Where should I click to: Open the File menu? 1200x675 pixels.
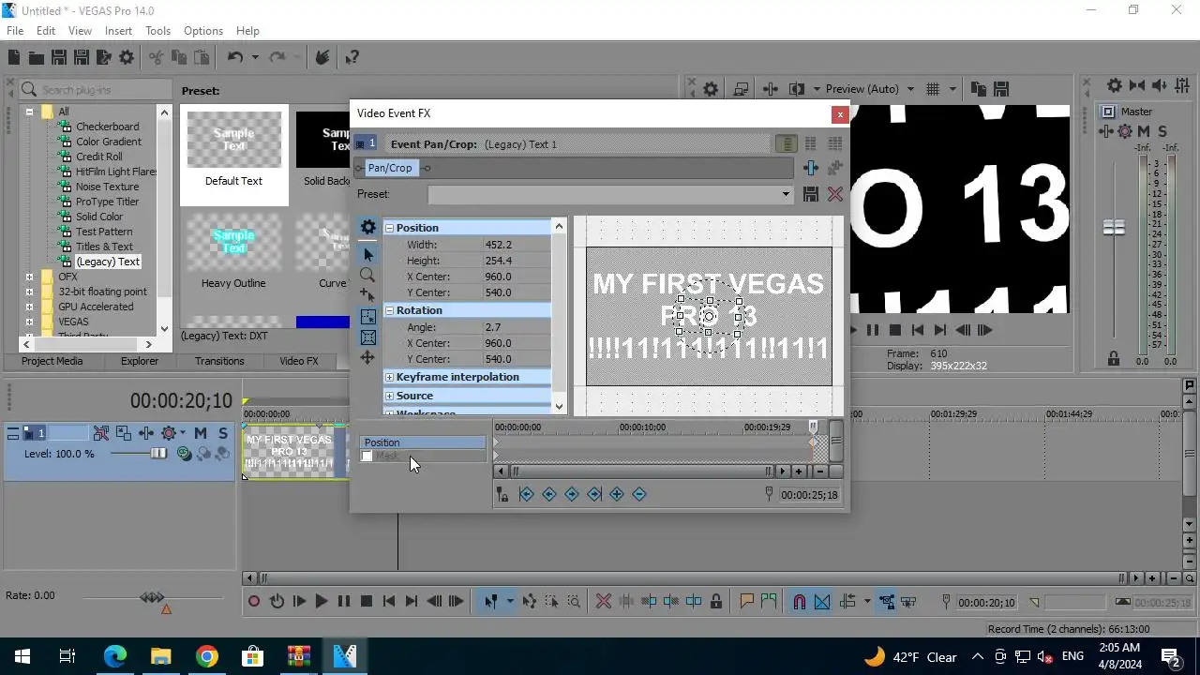point(15,31)
